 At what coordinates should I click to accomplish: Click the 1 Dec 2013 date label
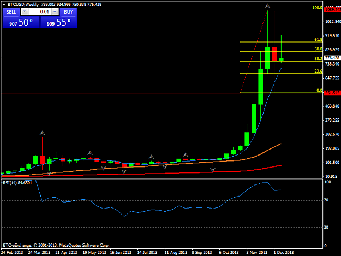coord(284,252)
